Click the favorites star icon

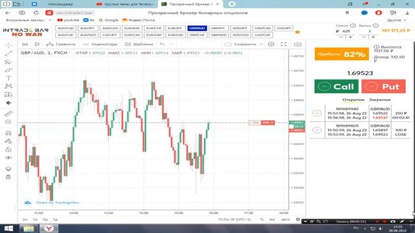[x=297, y=32]
